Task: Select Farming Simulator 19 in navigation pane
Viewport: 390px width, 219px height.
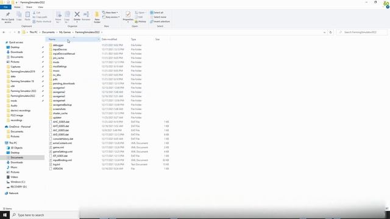Action: click(22, 81)
